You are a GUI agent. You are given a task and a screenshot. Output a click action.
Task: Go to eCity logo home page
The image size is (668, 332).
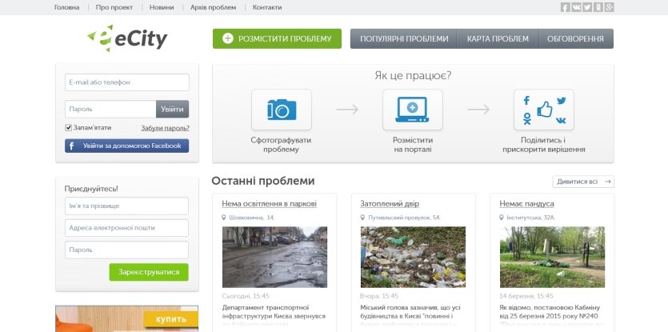point(127,38)
